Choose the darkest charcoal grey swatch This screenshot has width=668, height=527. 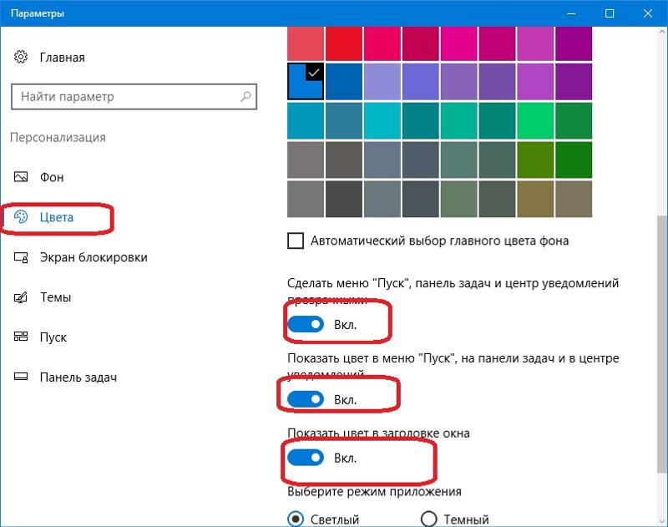[344, 199]
